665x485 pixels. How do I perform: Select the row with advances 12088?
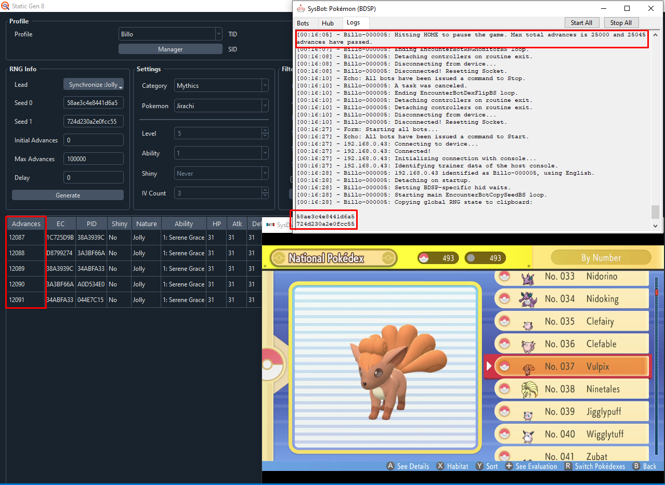click(x=134, y=253)
